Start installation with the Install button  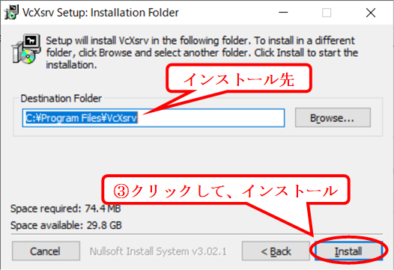coord(348,251)
